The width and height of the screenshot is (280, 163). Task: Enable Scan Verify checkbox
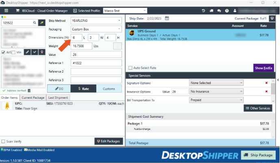3,141
